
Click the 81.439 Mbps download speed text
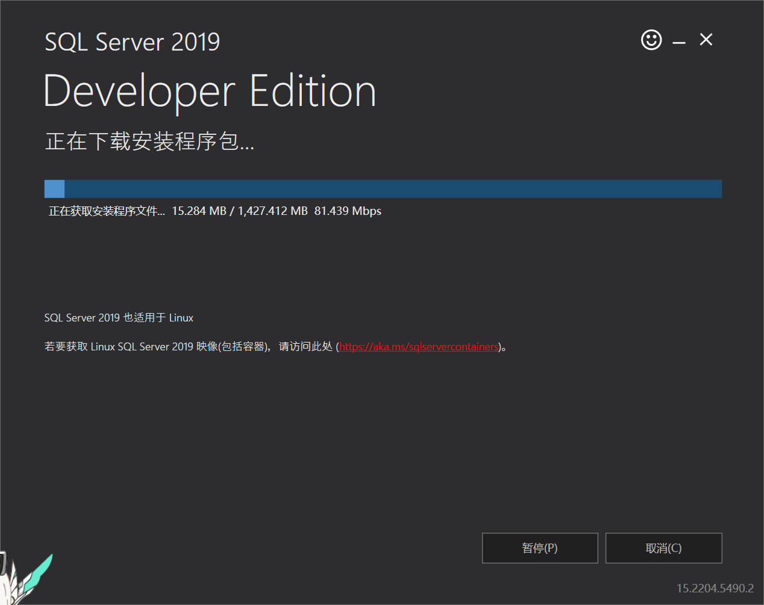pos(348,211)
